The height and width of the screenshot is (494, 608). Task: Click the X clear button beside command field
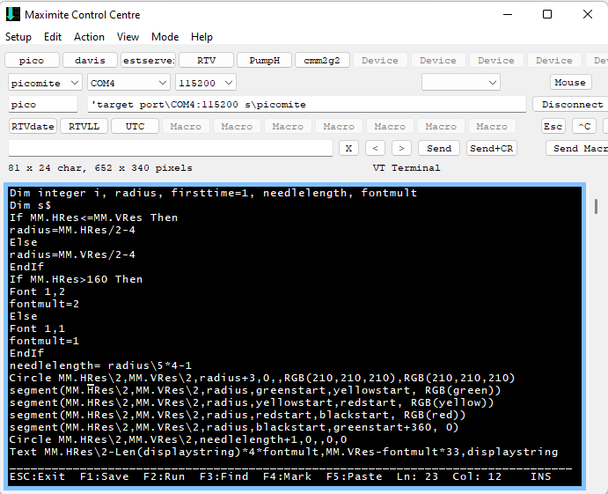coord(349,148)
